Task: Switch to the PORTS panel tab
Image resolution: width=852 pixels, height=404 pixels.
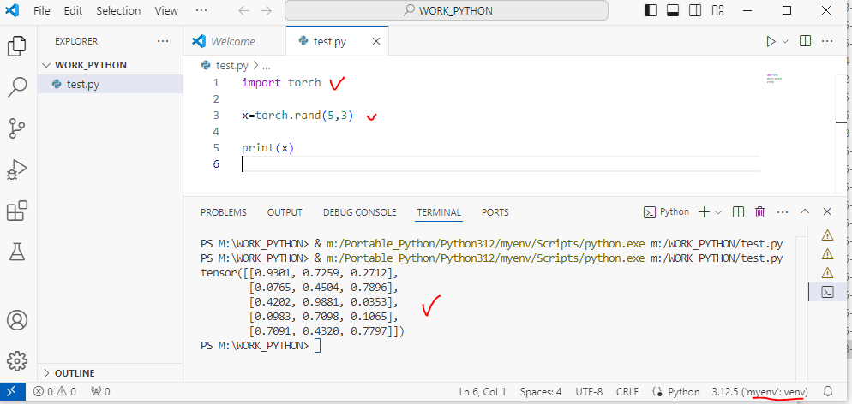Action: [x=495, y=212]
